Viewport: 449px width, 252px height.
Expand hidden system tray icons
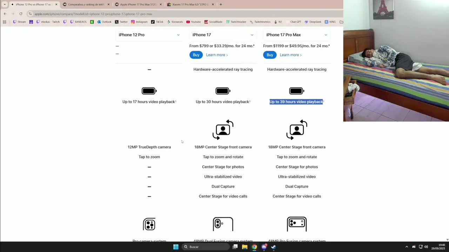[x=407, y=247]
